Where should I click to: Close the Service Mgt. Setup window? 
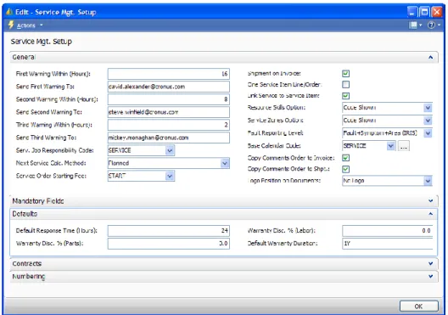click(437, 12)
